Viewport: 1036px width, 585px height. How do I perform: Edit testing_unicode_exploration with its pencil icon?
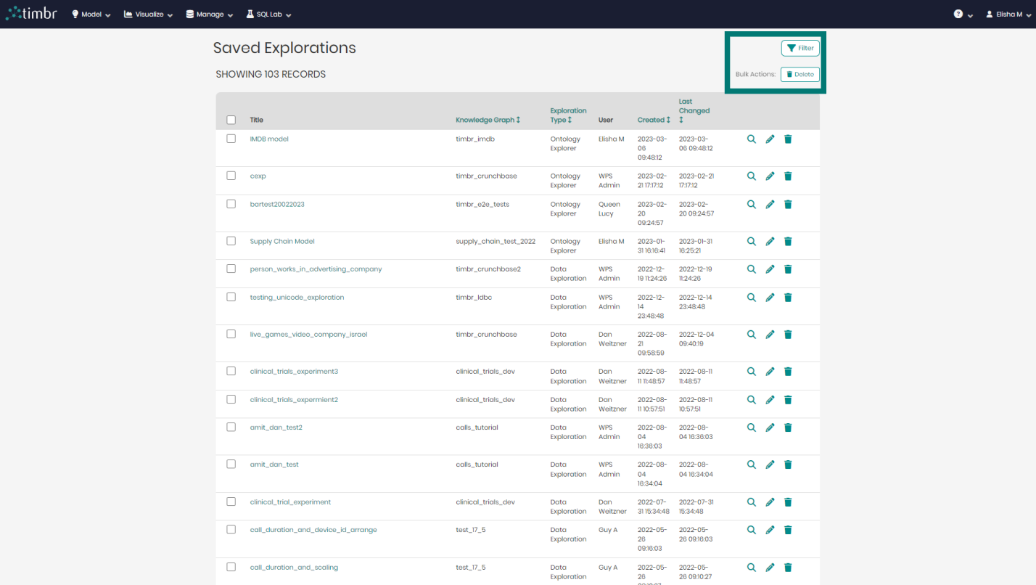point(770,297)
